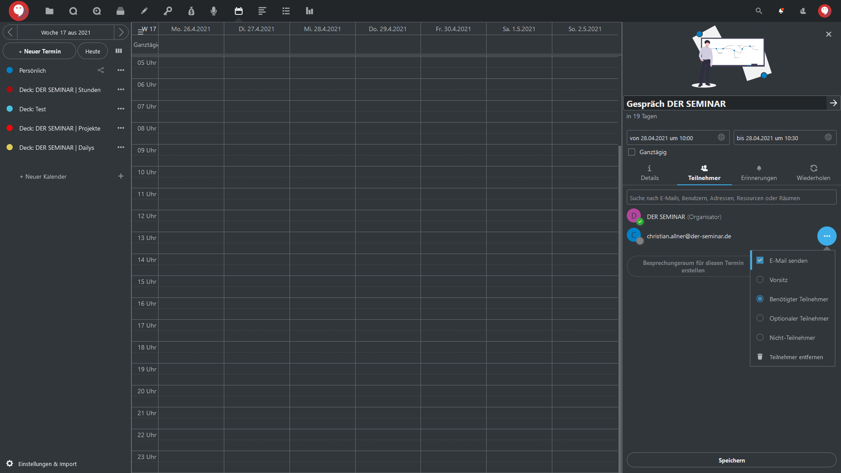This screenshot has height=473, width=841.
Task: Click the notifications bell icon
Action: [781, 11]
